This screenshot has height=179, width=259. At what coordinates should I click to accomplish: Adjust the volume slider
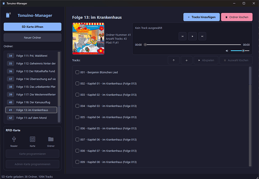[240, 51]
